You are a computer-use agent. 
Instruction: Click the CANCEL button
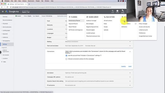point(123,67)
